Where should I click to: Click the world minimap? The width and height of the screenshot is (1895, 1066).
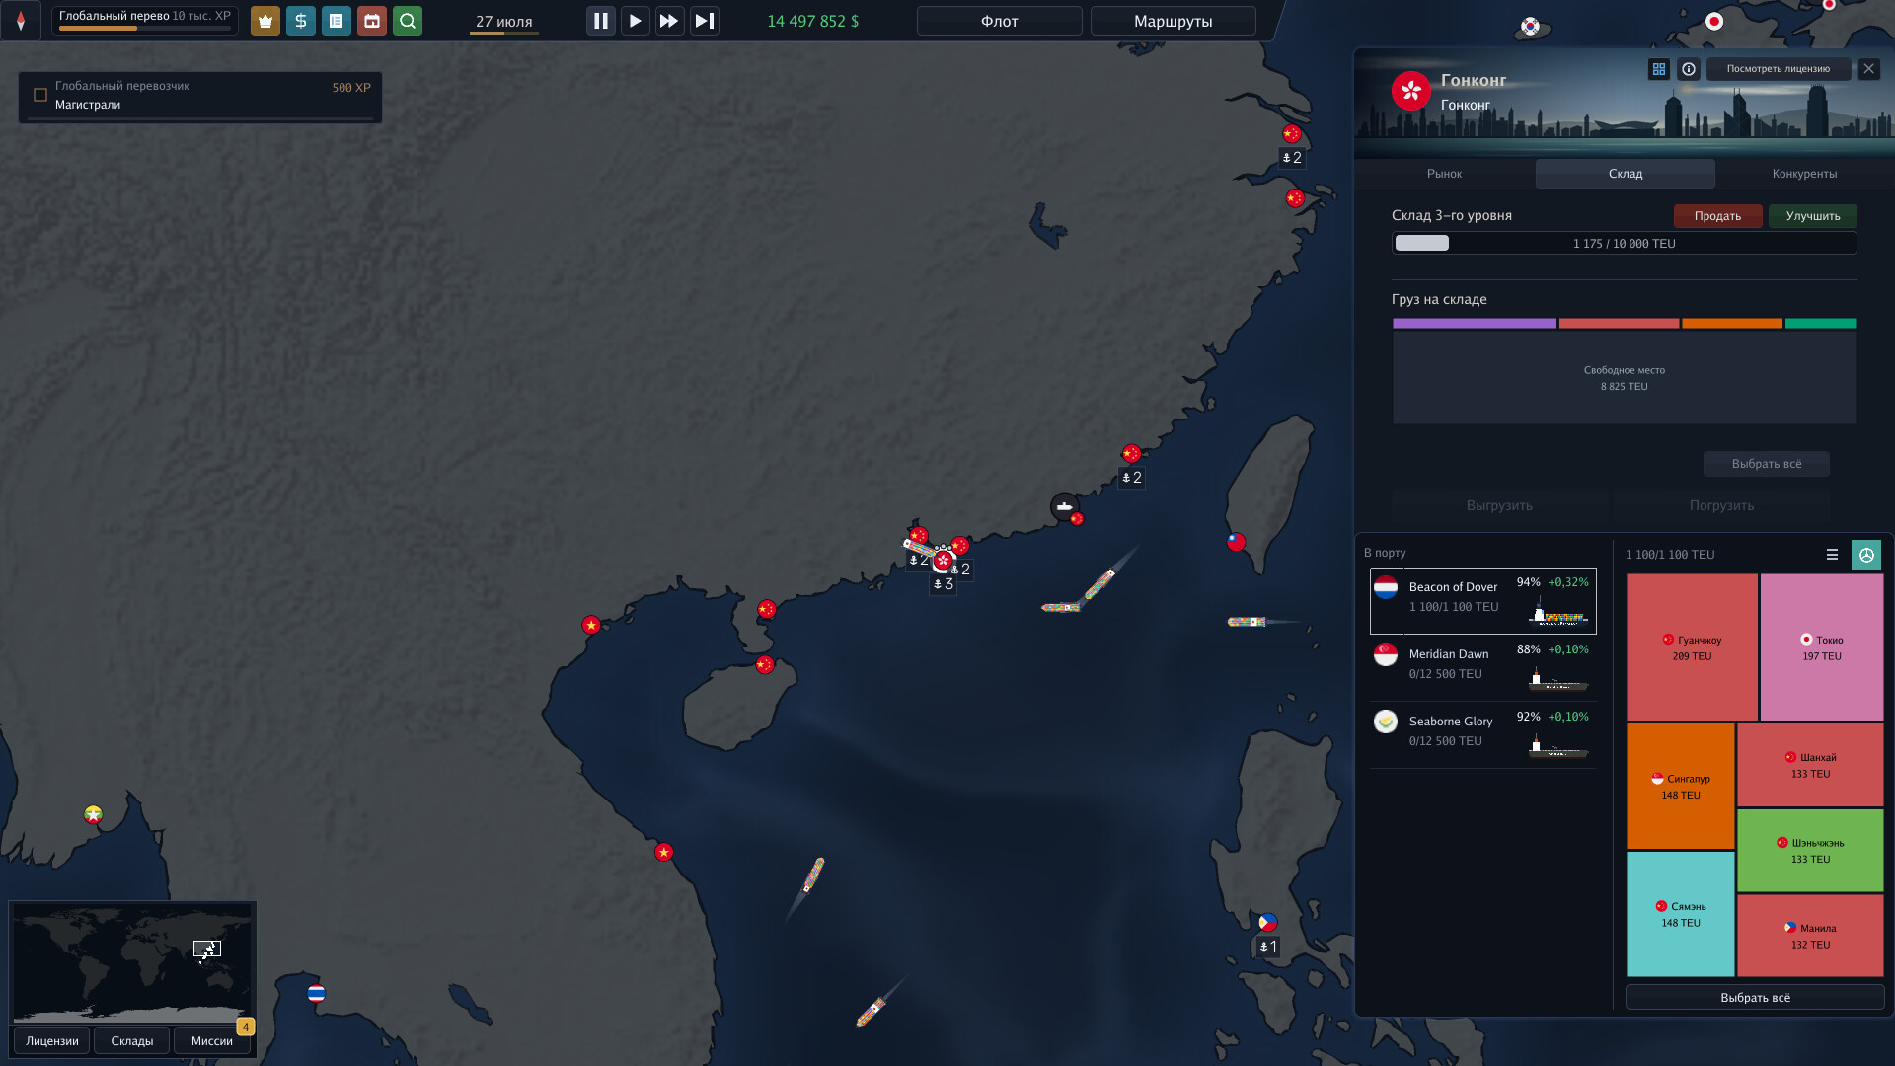click(131, 962)
